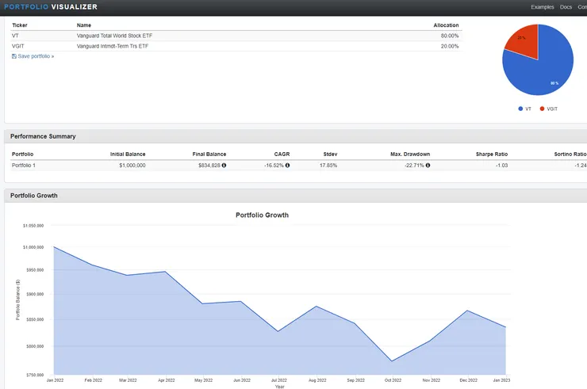Click the Dec 2022 x-axis label
Image resolution: width=587 pixels, height=389 pixels.
(468, 380)
